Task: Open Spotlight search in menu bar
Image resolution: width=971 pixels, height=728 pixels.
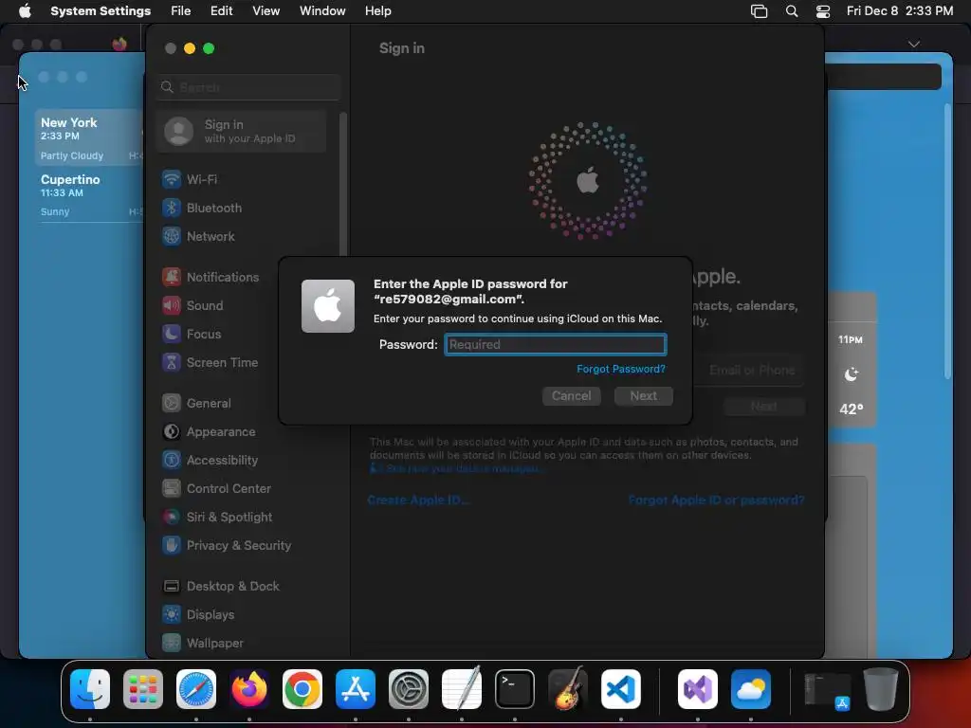Action: [792, 11]
